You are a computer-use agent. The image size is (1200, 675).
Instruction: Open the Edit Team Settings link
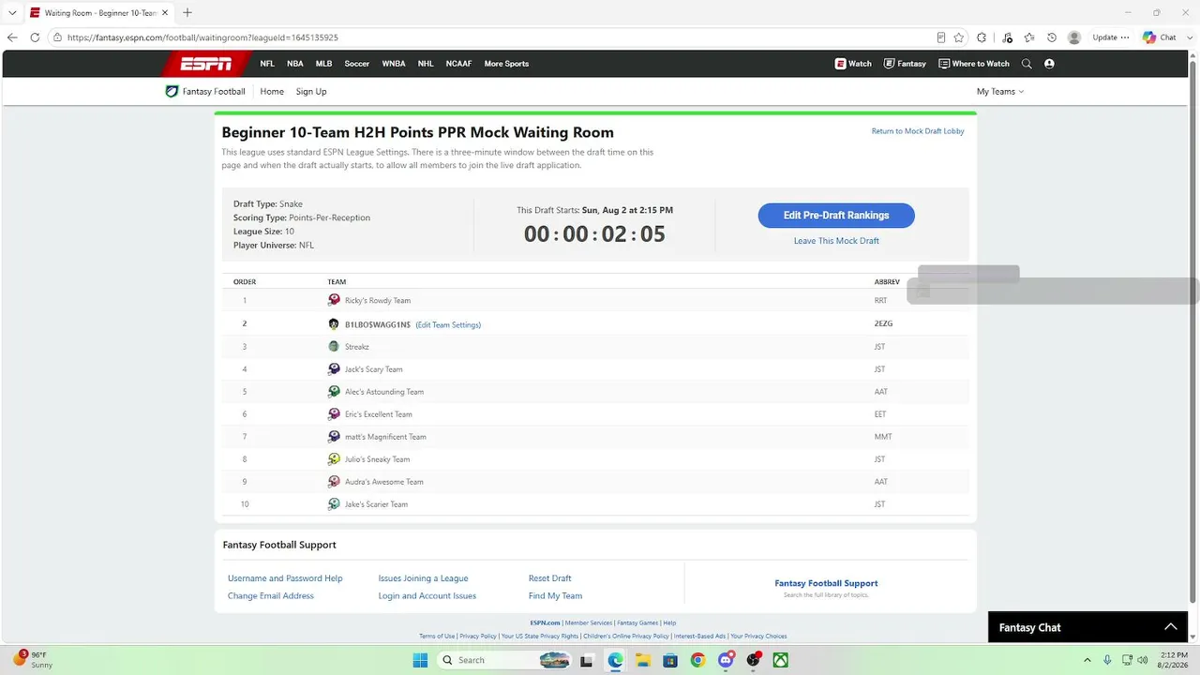pos(448,324)
